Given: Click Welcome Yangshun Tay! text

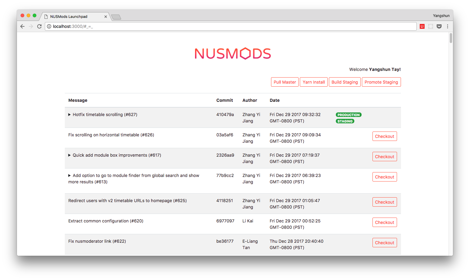Looking at the screenshot, I should (x=375, y=69).
